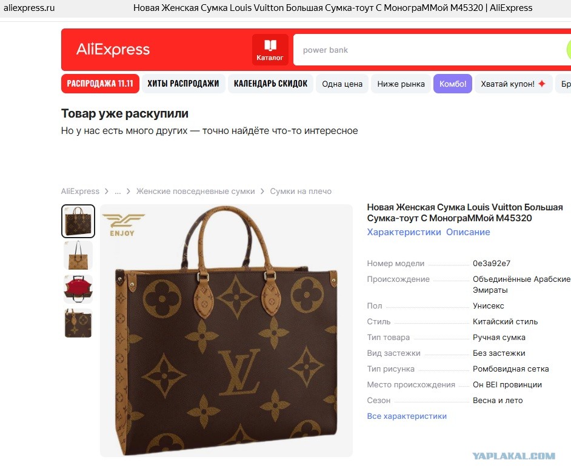571x474 pixels.
Task: Select thumbnail showing red bag interior
Action: 78,289
